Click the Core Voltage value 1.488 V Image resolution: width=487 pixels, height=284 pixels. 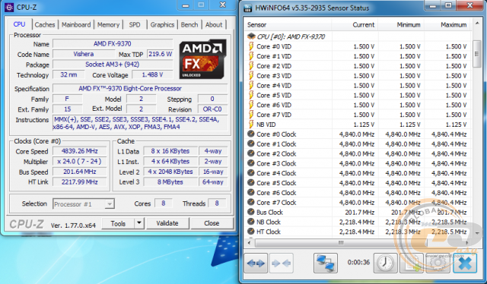click(x=152, y=74)
